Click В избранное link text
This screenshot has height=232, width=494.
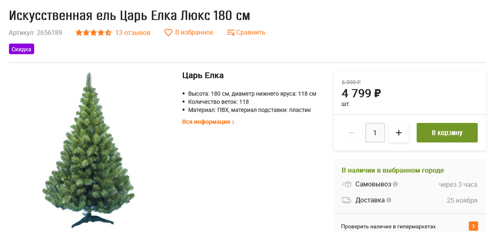point(194,32)
